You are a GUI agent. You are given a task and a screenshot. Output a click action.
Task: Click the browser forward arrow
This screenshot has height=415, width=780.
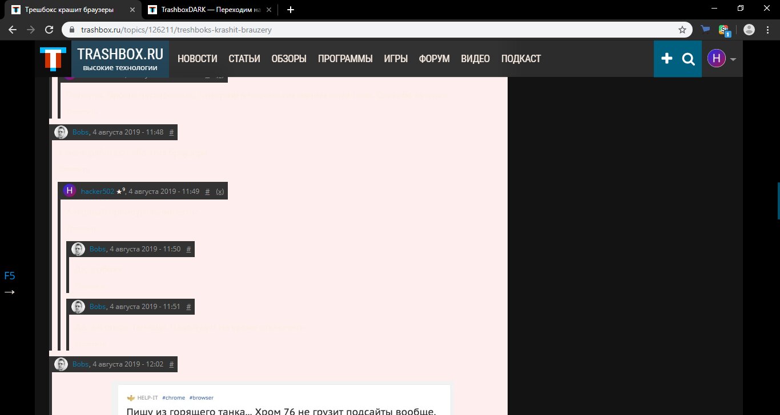pyautogui.click(x=31, y=30)
